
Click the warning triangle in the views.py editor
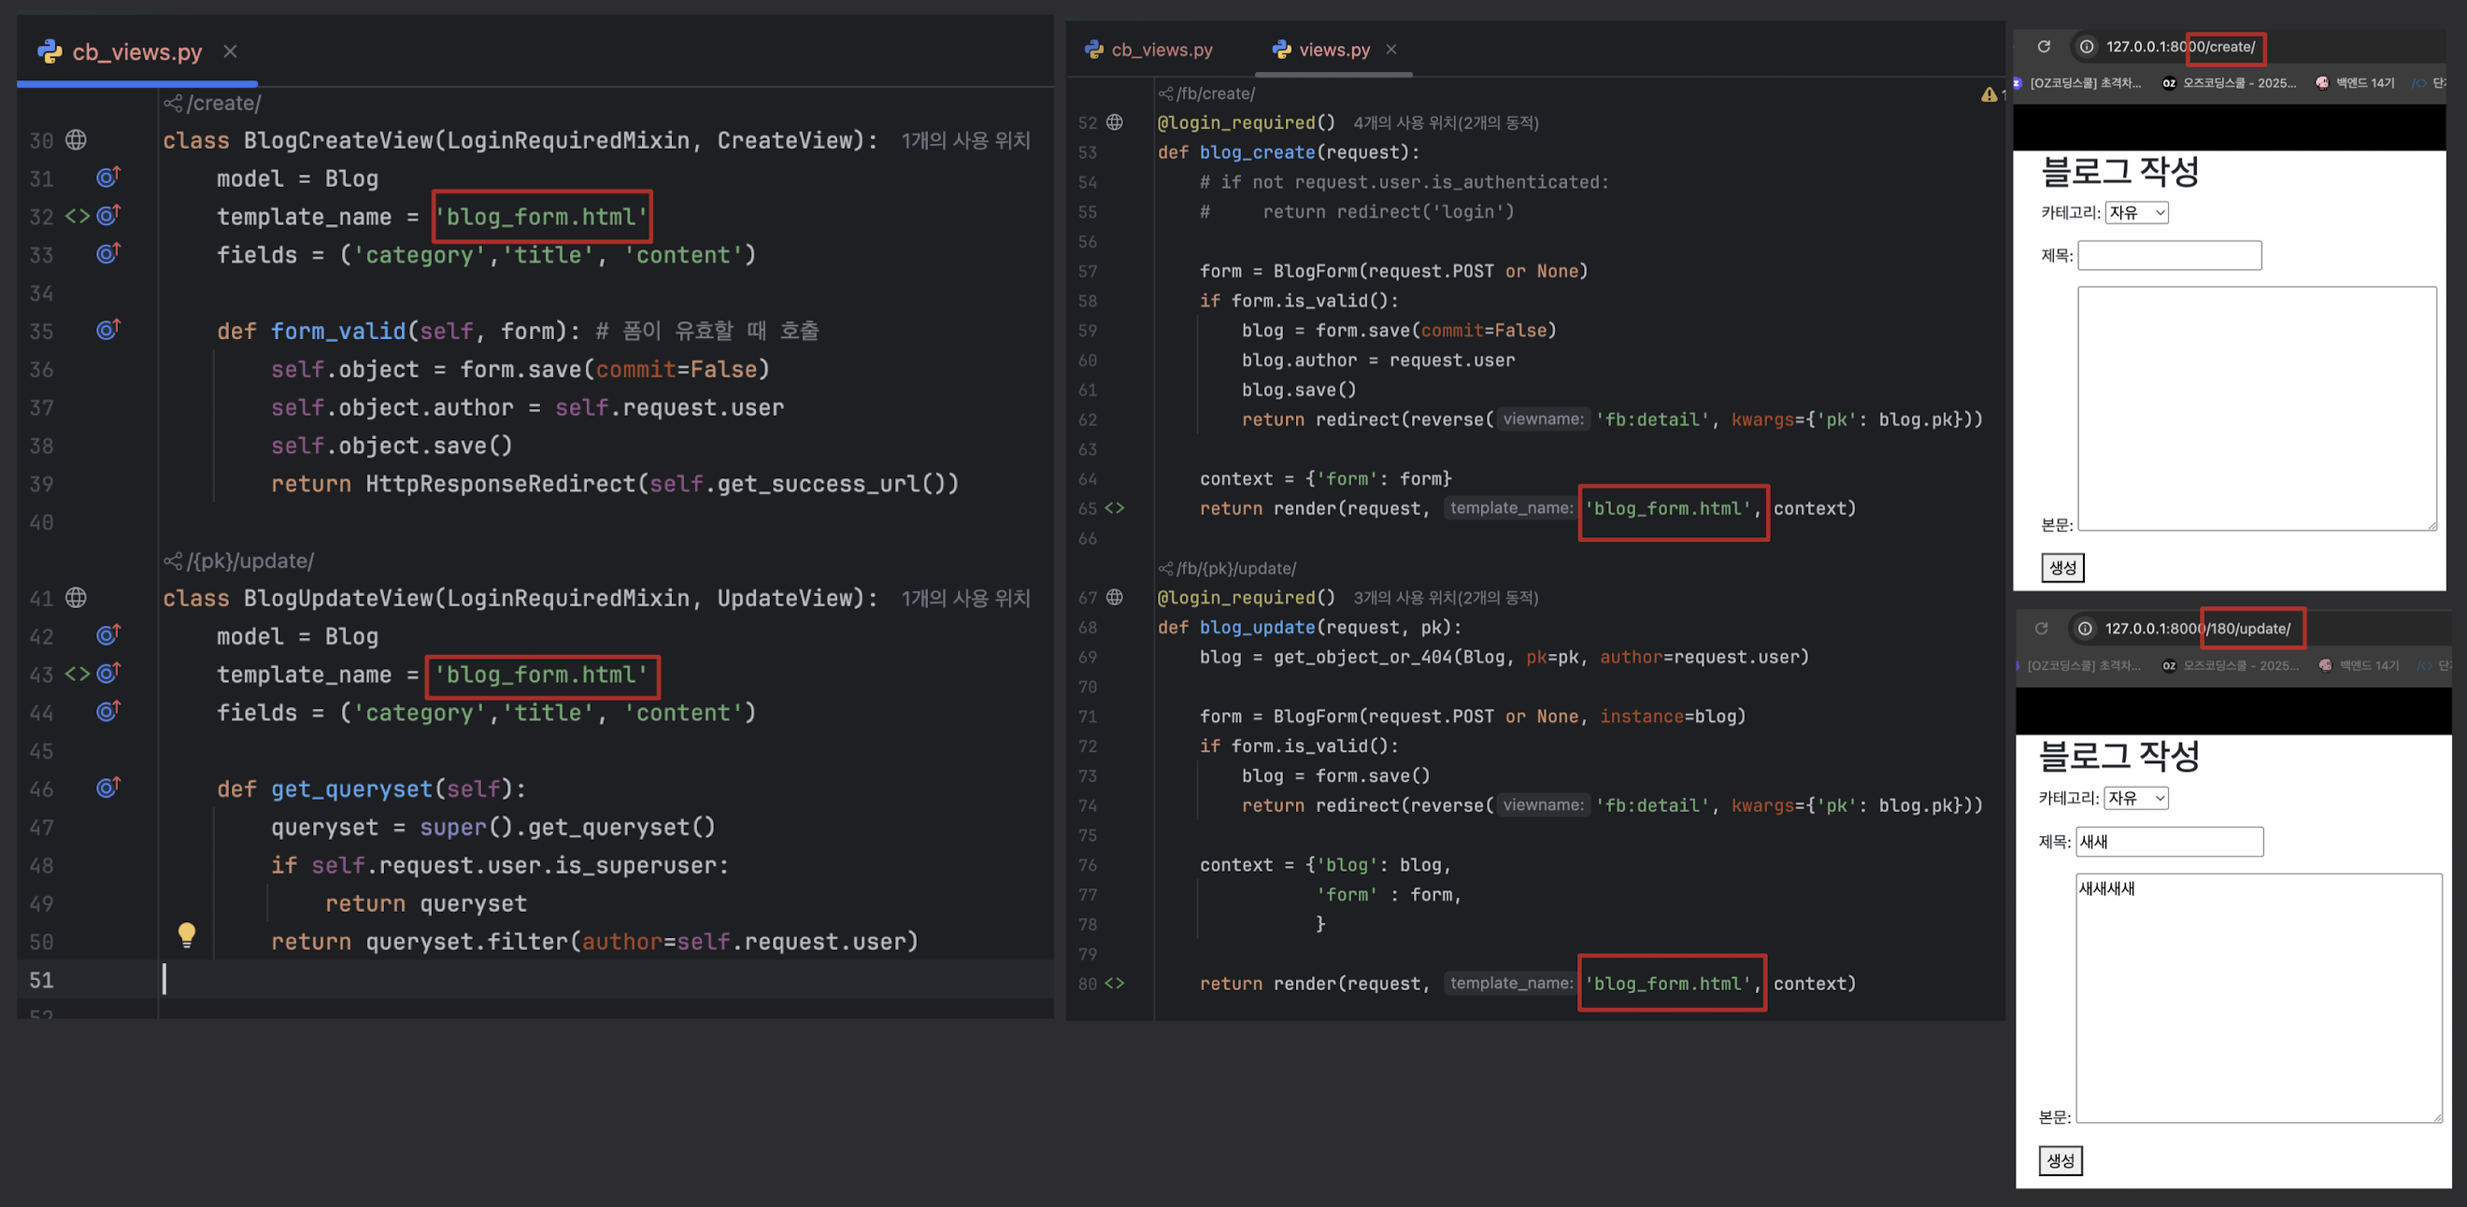1989,94
